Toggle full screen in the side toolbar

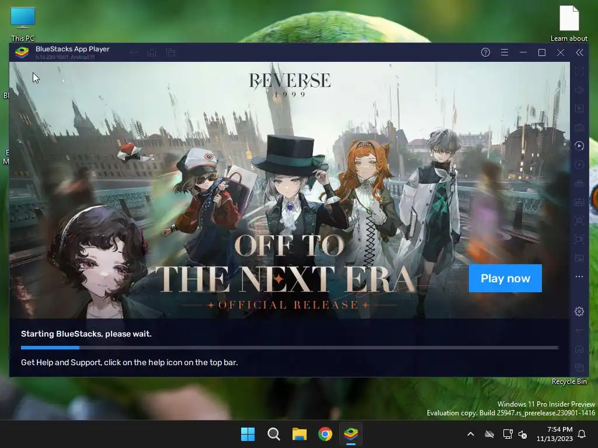point(579,71)
